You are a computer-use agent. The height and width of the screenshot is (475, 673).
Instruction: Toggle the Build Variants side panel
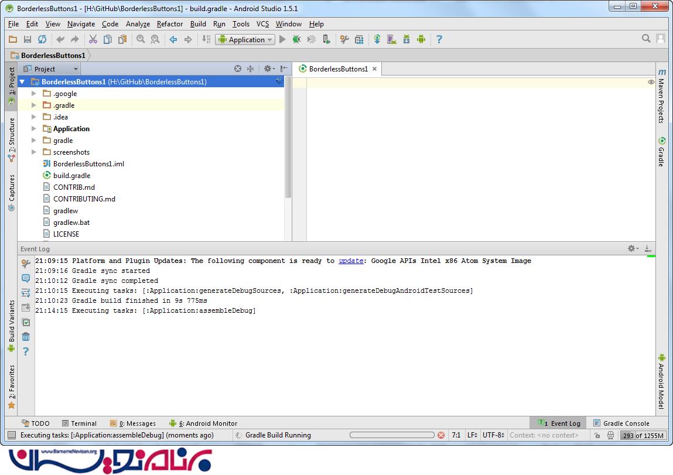(12, 326)
